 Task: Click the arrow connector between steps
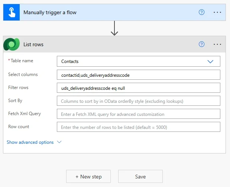[x=114, y=28]
